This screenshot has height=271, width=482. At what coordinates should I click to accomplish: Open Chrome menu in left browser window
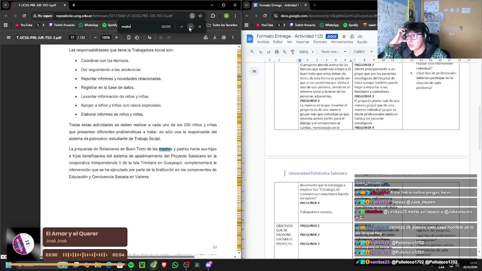(x=235, y=16)
